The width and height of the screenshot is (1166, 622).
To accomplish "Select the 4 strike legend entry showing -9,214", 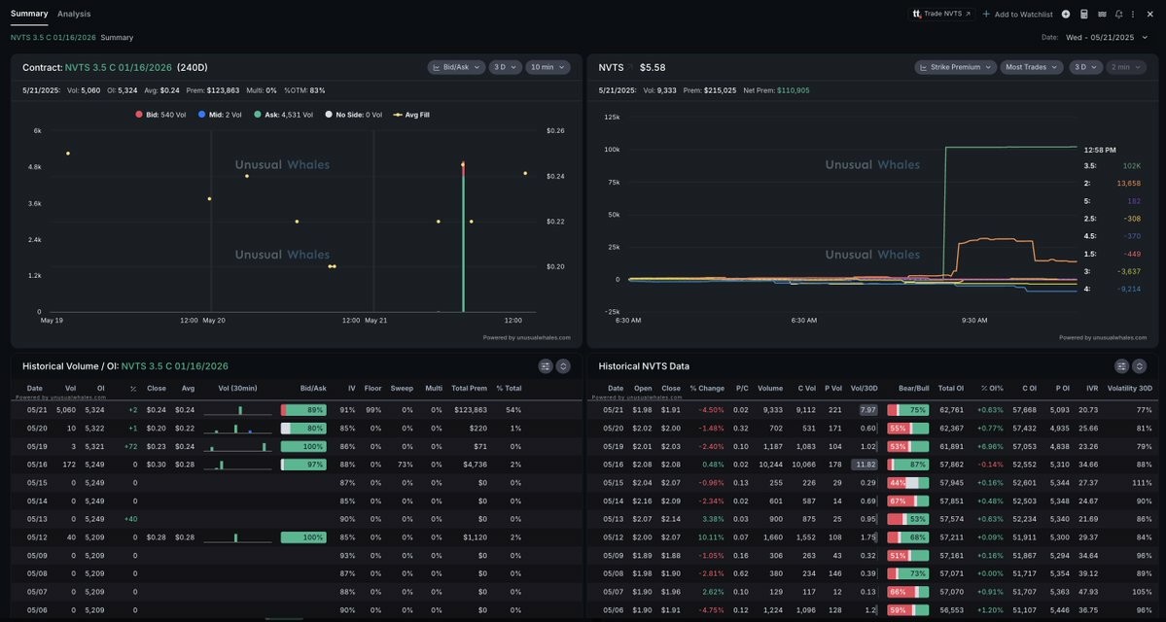I will coord(1113,289).
